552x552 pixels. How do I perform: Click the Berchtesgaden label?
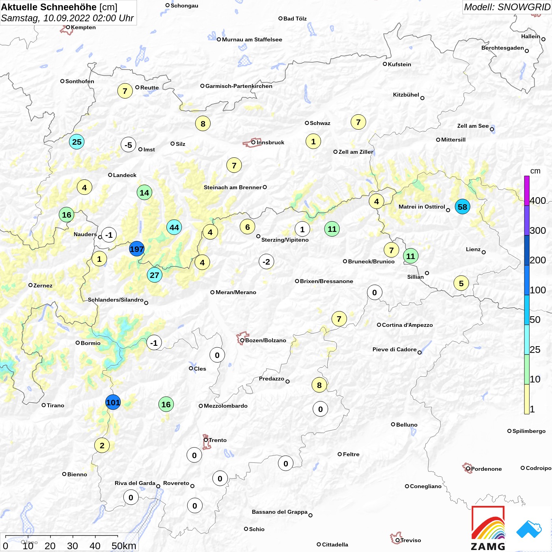click(x=503, y=48)
